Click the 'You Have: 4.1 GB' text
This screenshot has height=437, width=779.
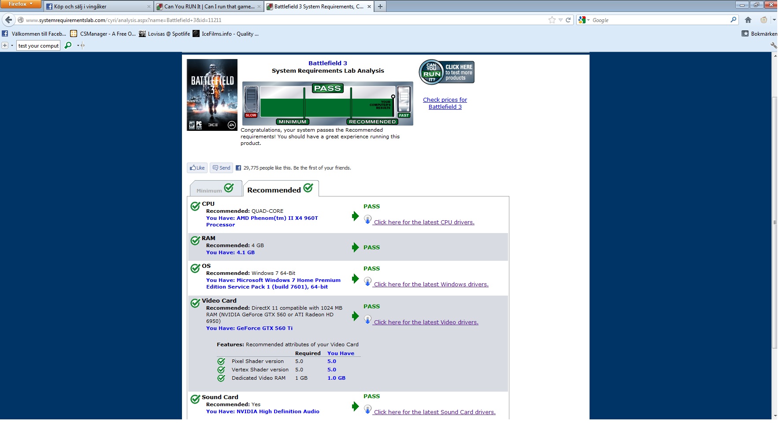230,252
